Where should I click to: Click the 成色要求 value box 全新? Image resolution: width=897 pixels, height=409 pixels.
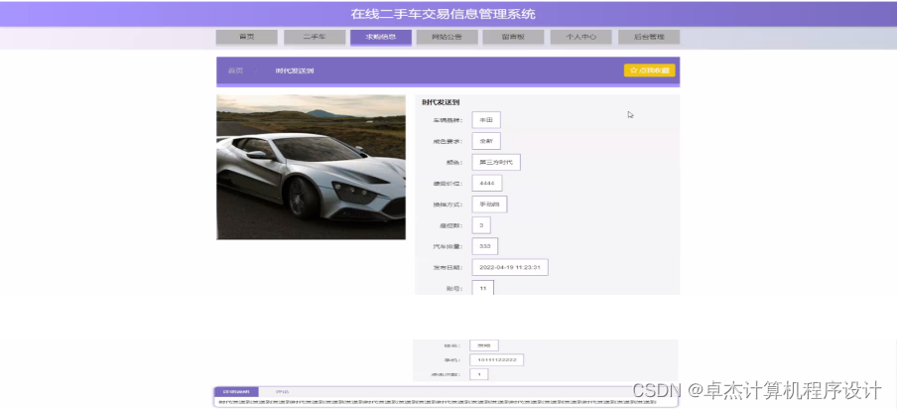[x=486, y=141]
